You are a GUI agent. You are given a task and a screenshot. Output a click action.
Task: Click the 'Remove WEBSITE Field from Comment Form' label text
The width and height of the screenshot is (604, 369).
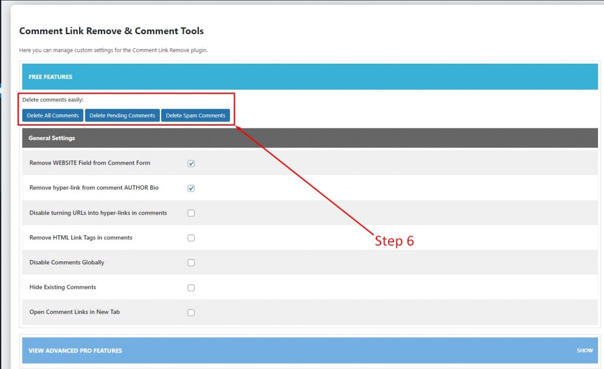tap(90, 163)
